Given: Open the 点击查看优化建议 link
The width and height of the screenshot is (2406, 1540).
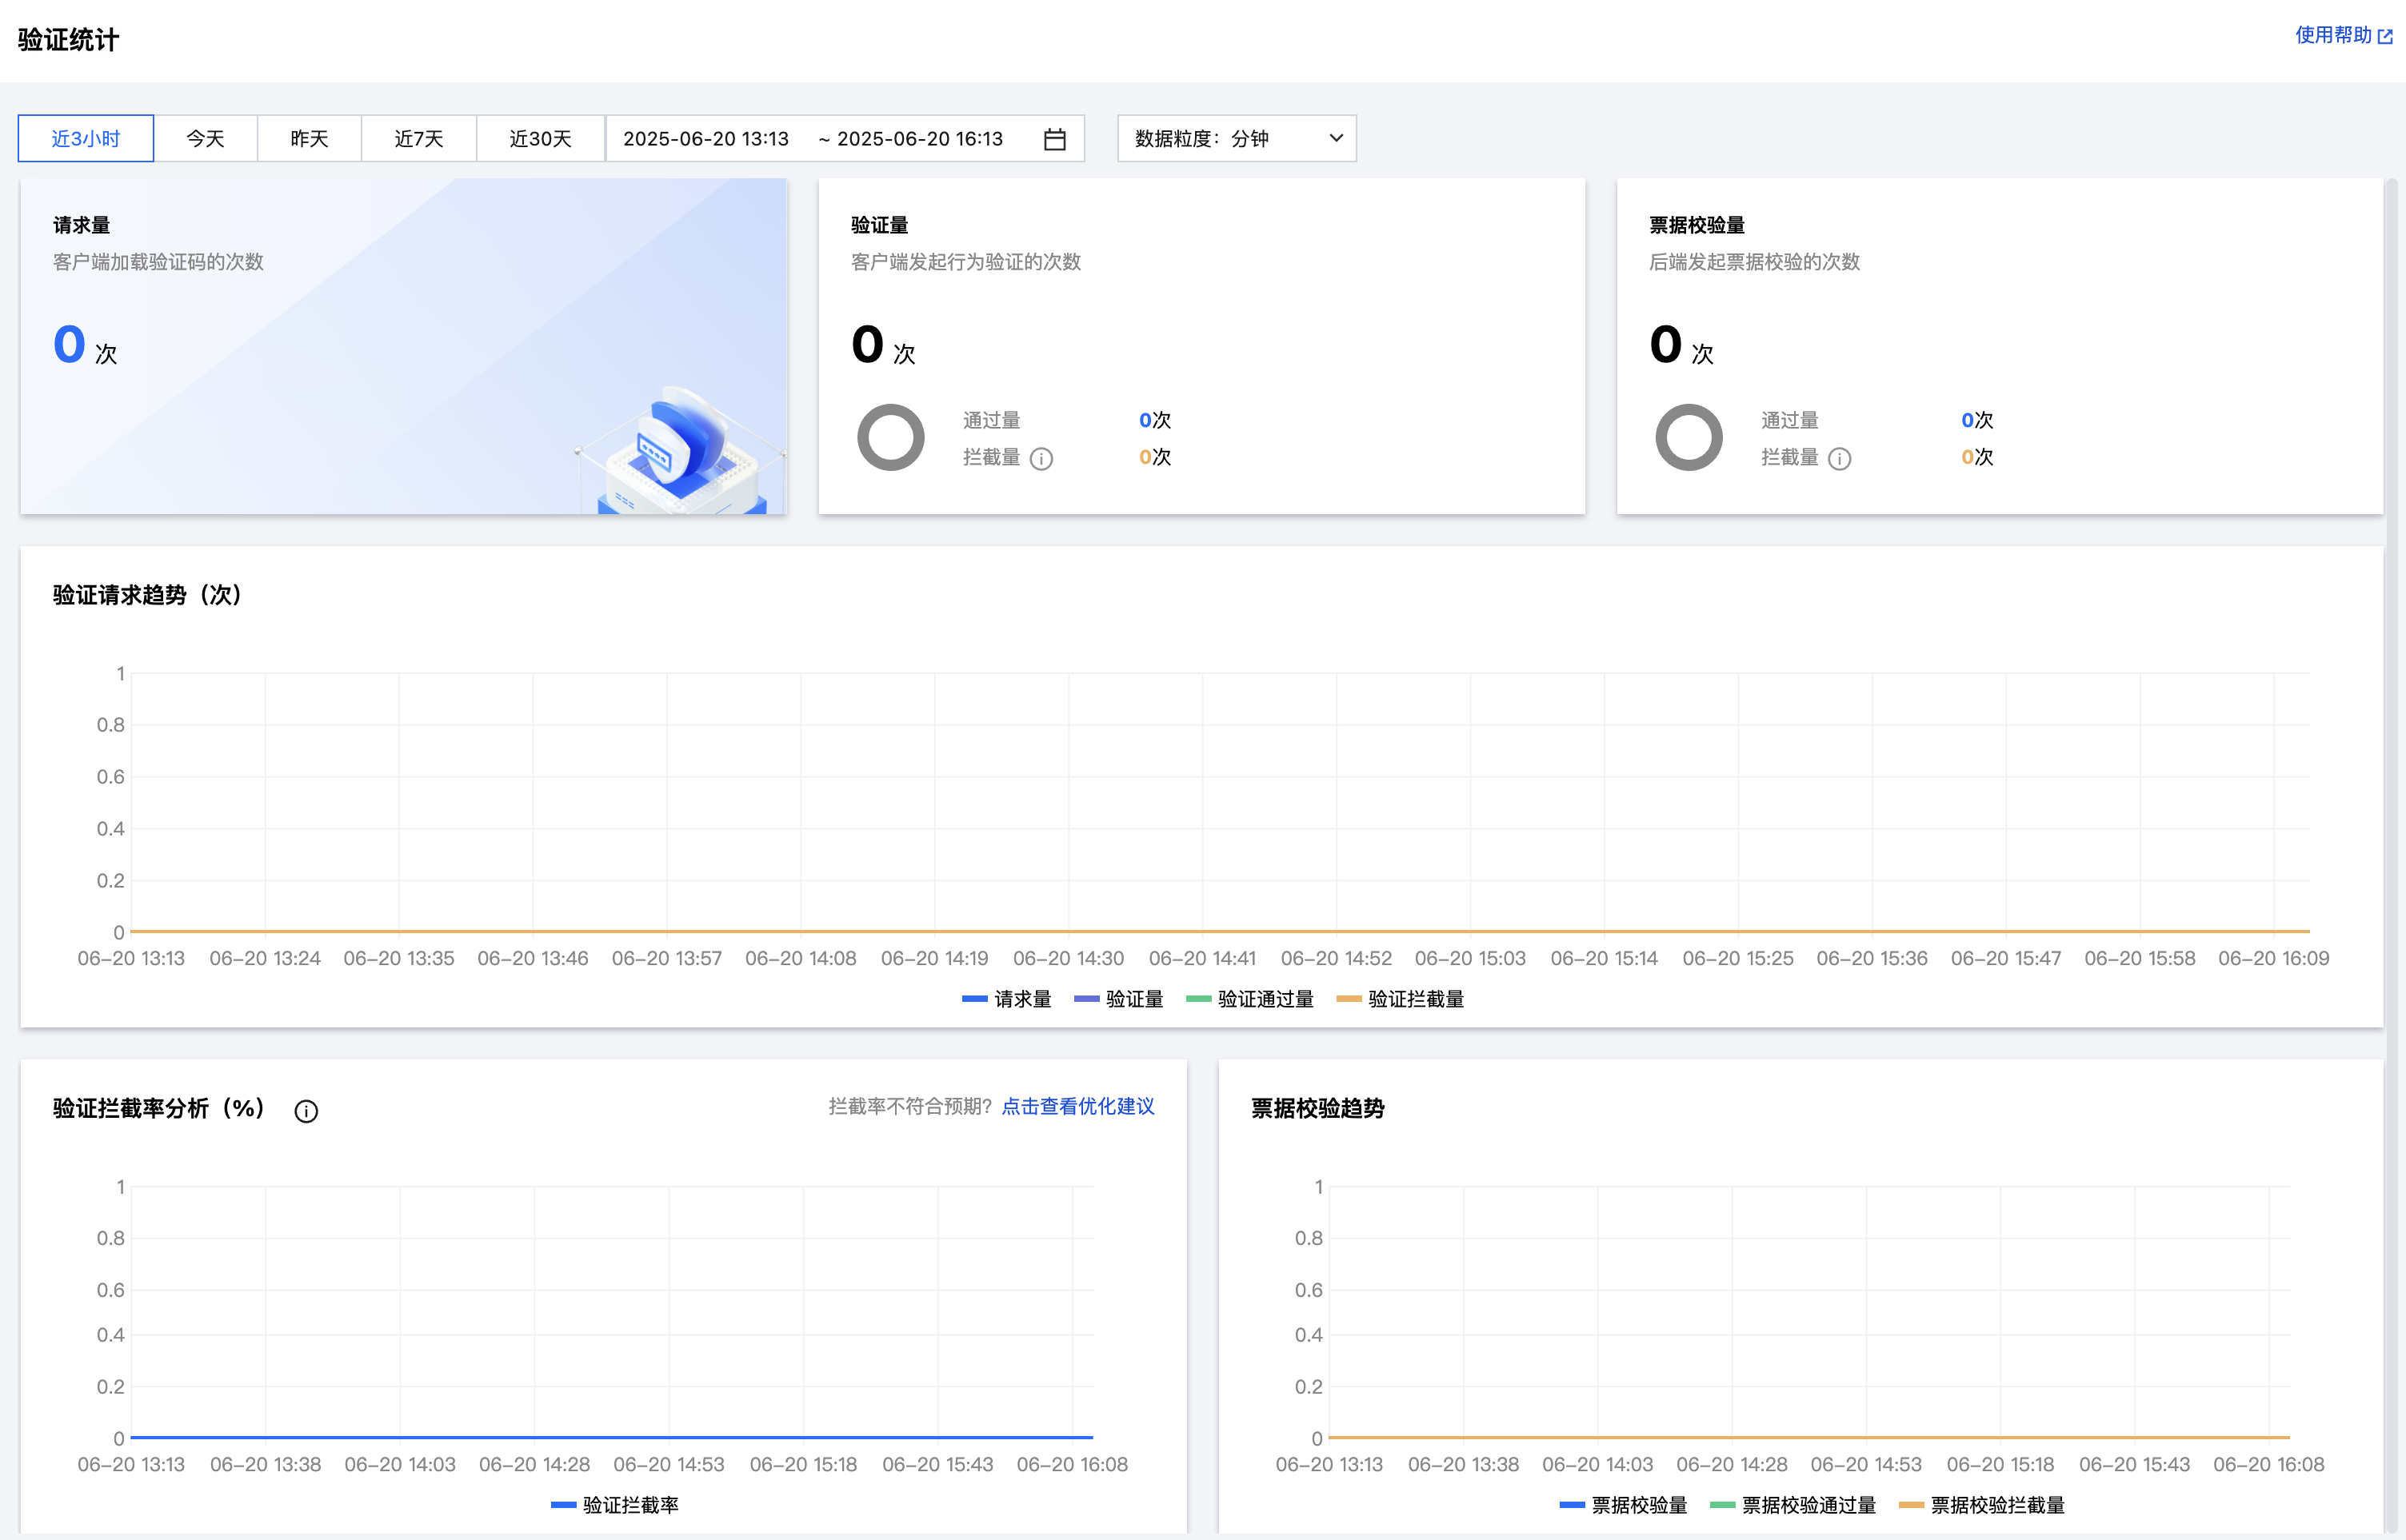Looking at the screenshot, I should [x=1077, y=1106].
